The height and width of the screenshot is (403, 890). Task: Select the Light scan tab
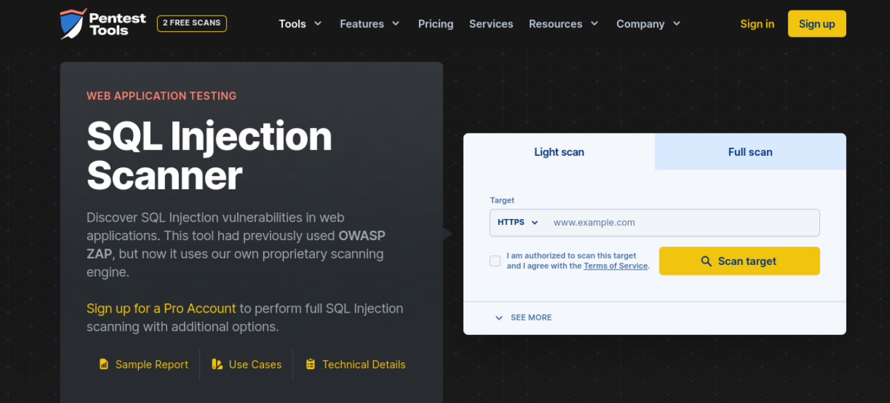(559, 152)
